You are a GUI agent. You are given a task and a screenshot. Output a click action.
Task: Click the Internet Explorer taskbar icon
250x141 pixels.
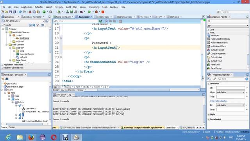point(8,137)
